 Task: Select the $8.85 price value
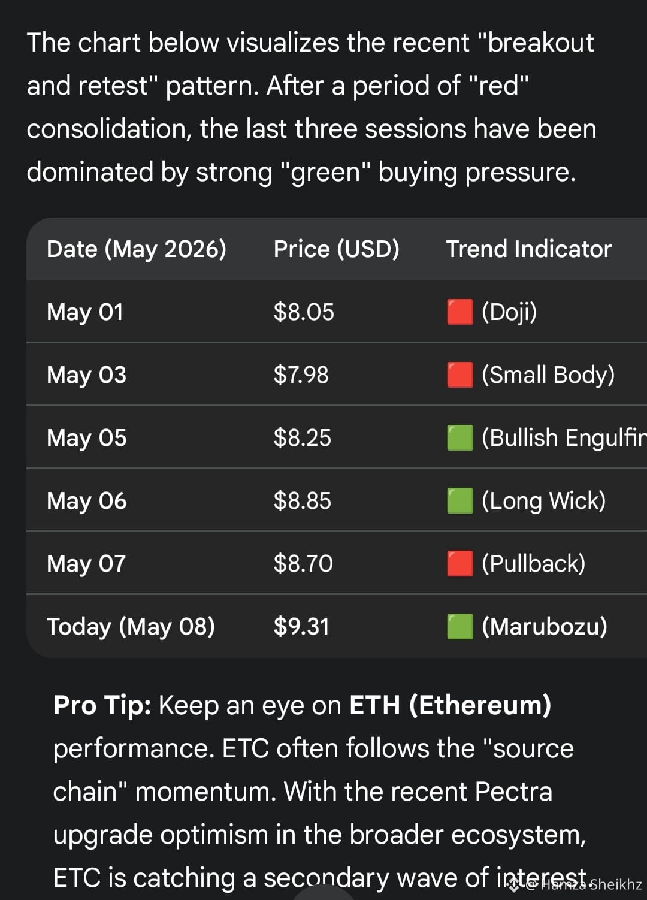(303, 501)
